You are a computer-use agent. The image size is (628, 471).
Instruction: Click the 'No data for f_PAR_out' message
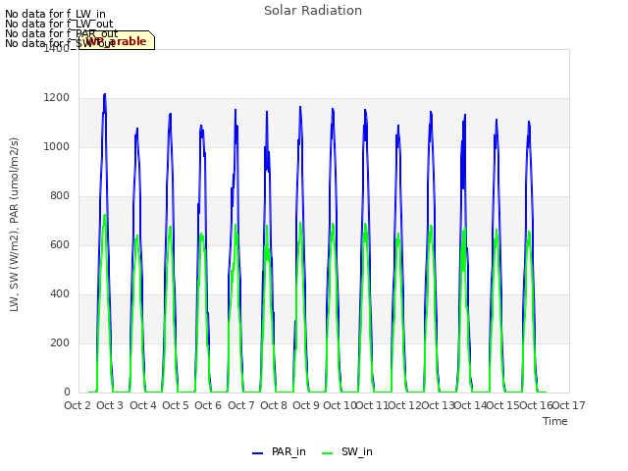point(61,33)
